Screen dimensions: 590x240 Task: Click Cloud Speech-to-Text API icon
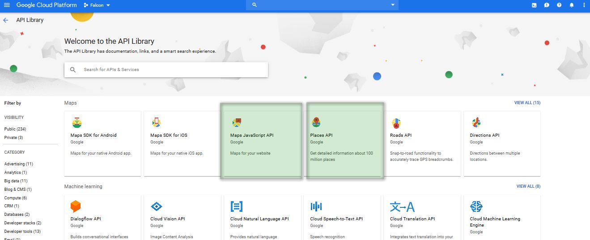point(316,206)
